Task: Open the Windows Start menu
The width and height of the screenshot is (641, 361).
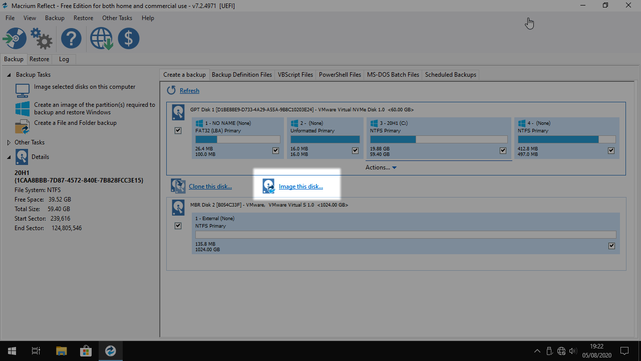Action: click(x=12, y=351)
